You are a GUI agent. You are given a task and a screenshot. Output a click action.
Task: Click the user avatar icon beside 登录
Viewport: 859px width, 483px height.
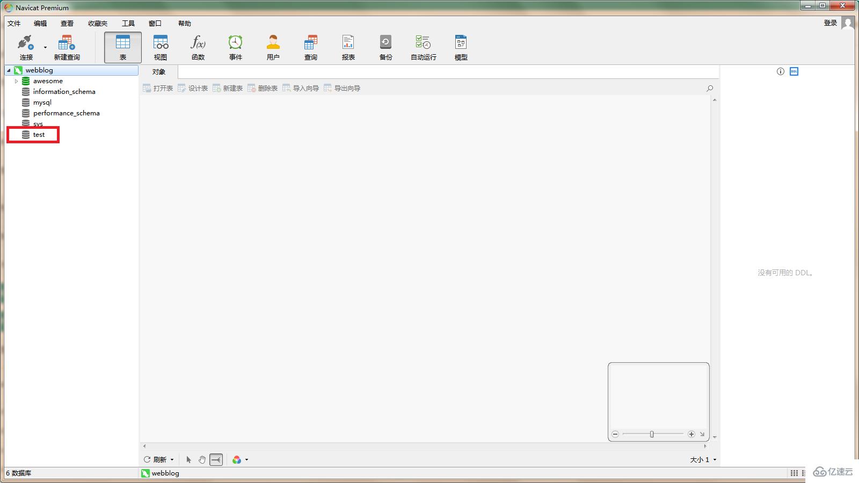[848, 23]
